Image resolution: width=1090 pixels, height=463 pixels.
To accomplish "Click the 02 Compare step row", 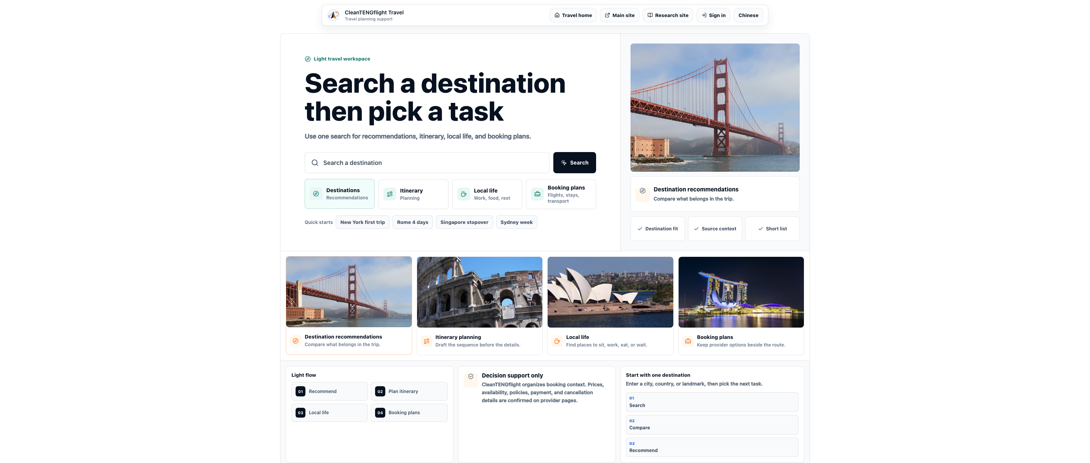I will (712, 424).
